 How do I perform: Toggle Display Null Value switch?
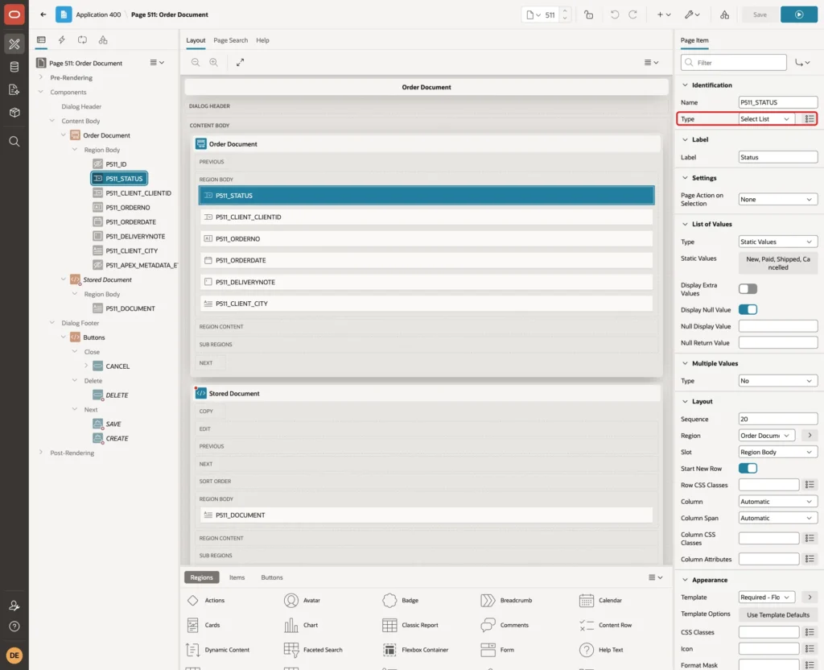click(748, 310)
